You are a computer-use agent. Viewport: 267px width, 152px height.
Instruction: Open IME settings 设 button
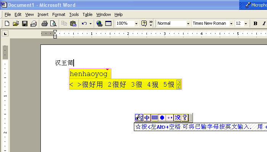[x=178, y=117]
